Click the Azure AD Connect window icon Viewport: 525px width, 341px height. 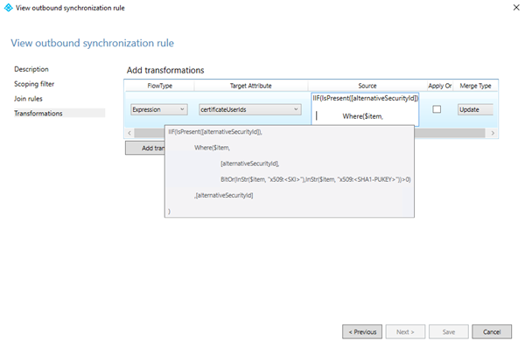(x=8, y=8)
